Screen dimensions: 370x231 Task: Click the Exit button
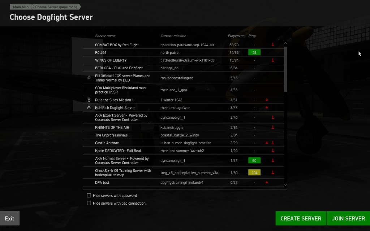point(10,218)
